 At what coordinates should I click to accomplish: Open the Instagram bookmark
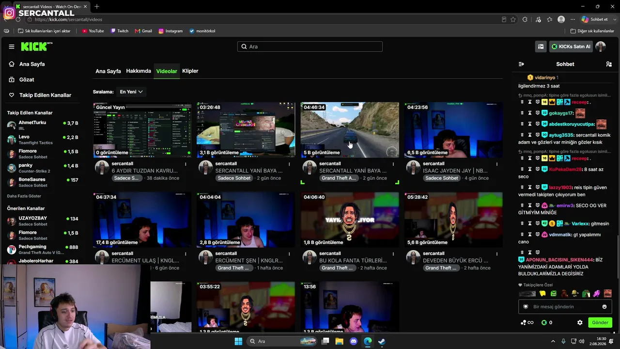click(x=170, y=31)
